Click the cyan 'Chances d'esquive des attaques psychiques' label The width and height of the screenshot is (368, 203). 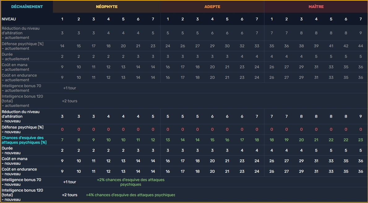pyautogui.click(x=24, y=140)
